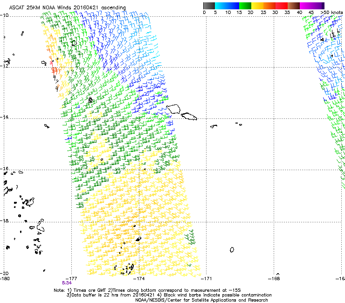This screenshot has height=303, width=345.
Task: Click the cyan 5-knot end of the color bar
Action: (x=217, y=6)
